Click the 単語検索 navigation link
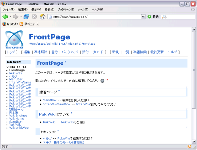This screenshot has height=150, width=197. coord(140,52)
